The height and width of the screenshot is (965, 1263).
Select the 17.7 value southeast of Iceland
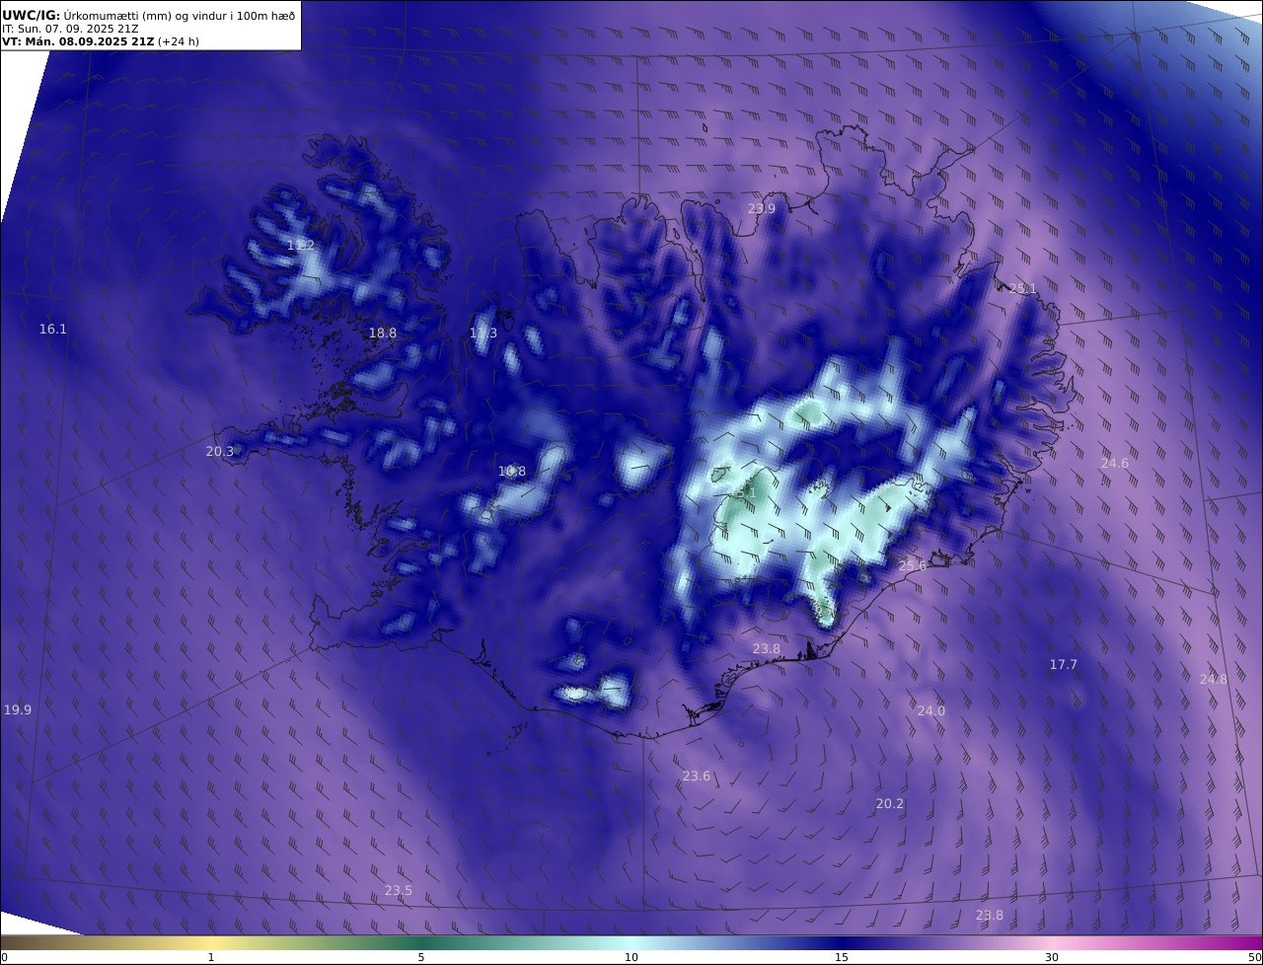[1064, 665]
